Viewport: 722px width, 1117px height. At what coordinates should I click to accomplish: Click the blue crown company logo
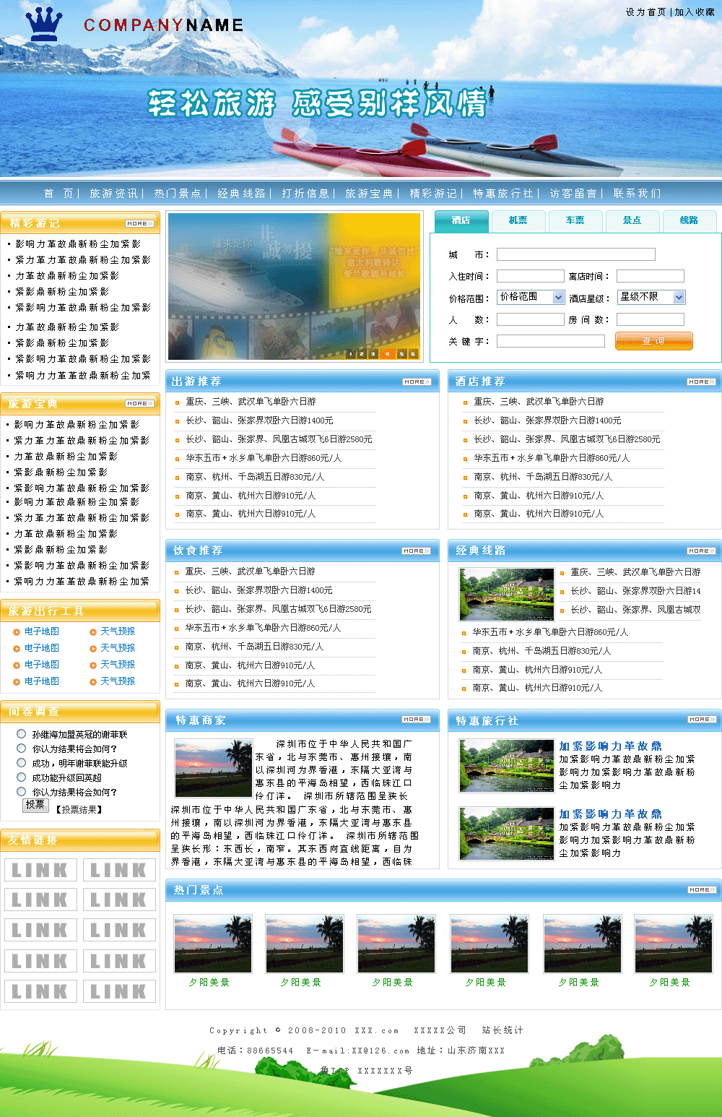tap(44, 25)
